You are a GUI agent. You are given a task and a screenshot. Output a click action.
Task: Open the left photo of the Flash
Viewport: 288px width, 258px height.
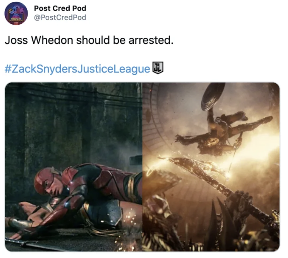73,167
